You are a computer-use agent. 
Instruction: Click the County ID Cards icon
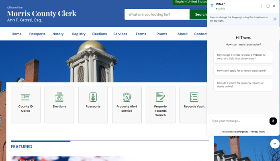26,97
